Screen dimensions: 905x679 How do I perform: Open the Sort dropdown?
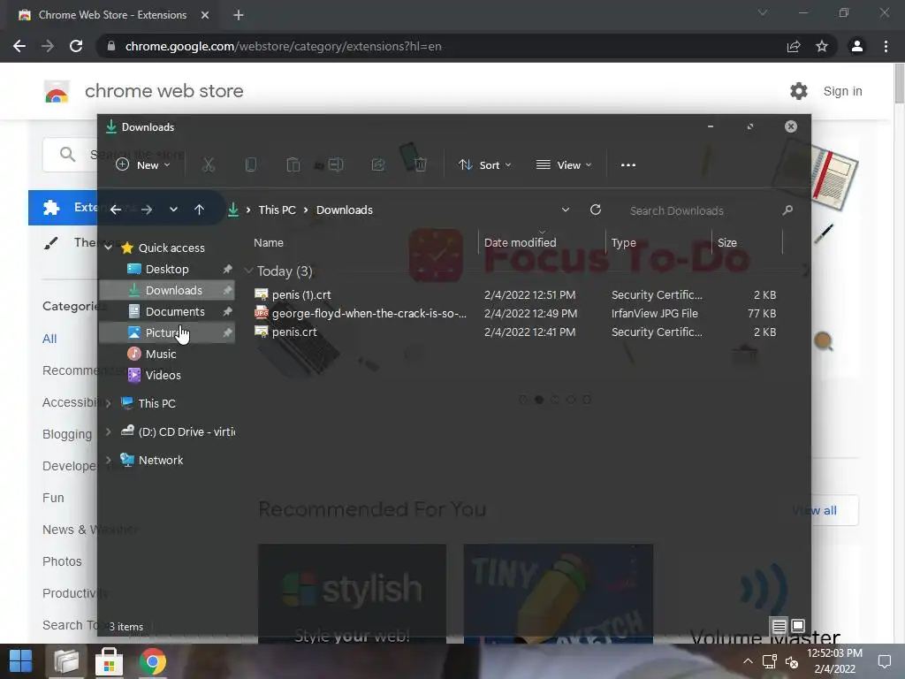tap(485, 165)
